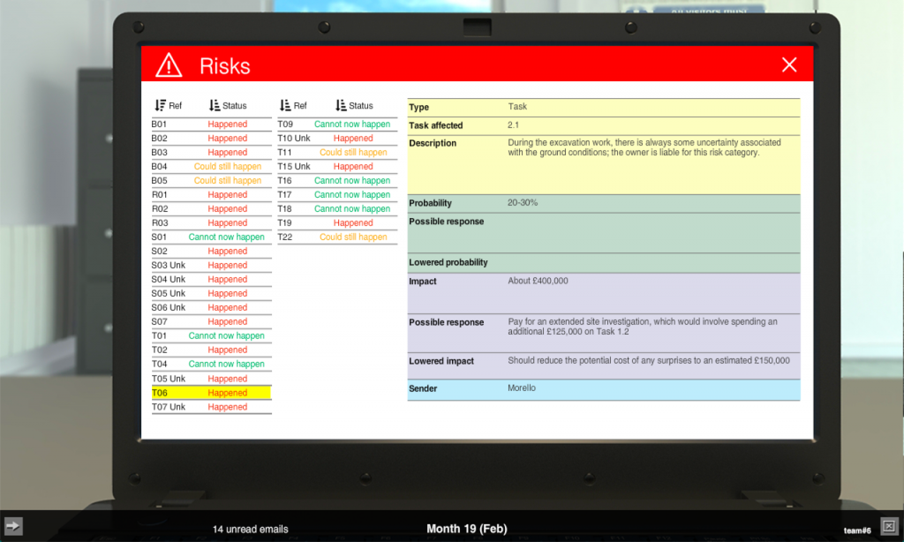
Task: Close the Risks popup with the X
Action: 788,64
